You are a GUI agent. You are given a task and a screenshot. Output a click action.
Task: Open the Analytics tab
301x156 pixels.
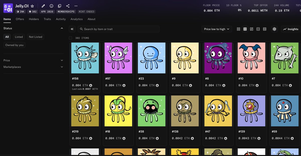point(77,19)
